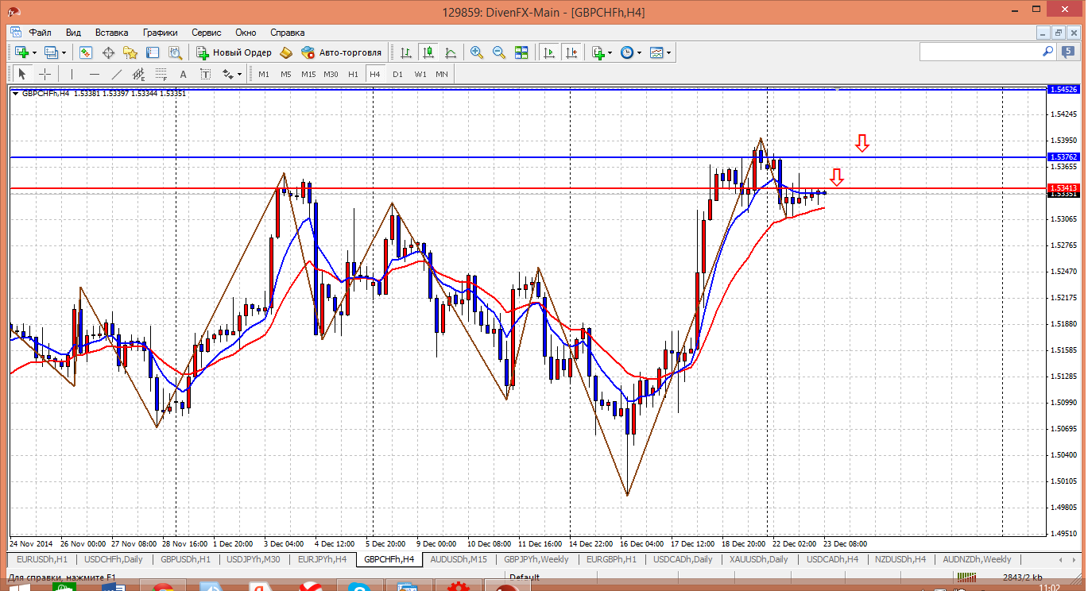Toggle chart Auto Scroll
The height and width of the screenshot is (591, 1088).
[x=548, y=52]
